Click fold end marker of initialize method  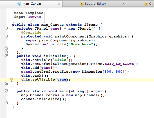pos(6,83)
